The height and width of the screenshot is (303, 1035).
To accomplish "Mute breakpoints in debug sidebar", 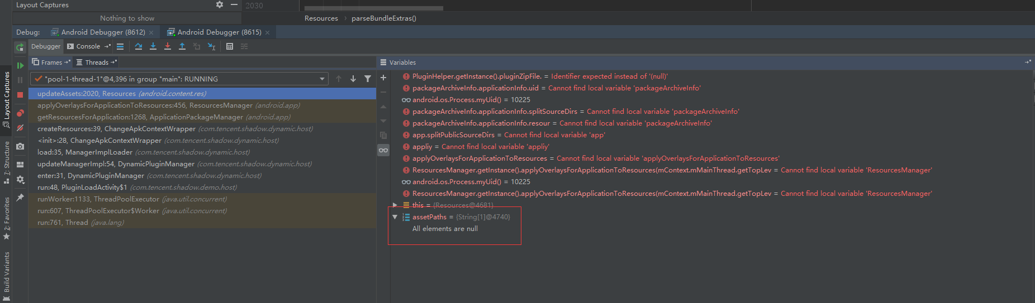I will [20, 128].
